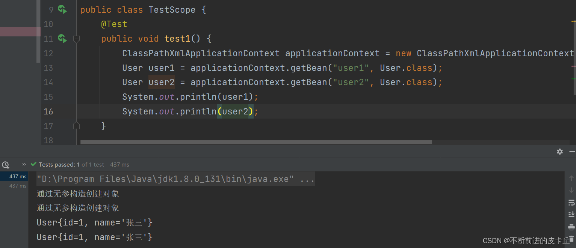The image size is (576, 248).
Task: Open the test history clock icon
Action: (x=5, y=164)
